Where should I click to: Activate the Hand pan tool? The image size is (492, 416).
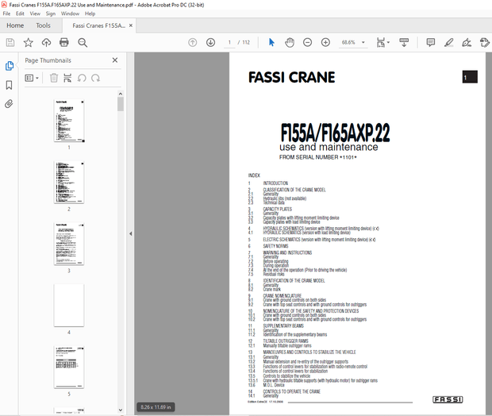click(290, 42)
